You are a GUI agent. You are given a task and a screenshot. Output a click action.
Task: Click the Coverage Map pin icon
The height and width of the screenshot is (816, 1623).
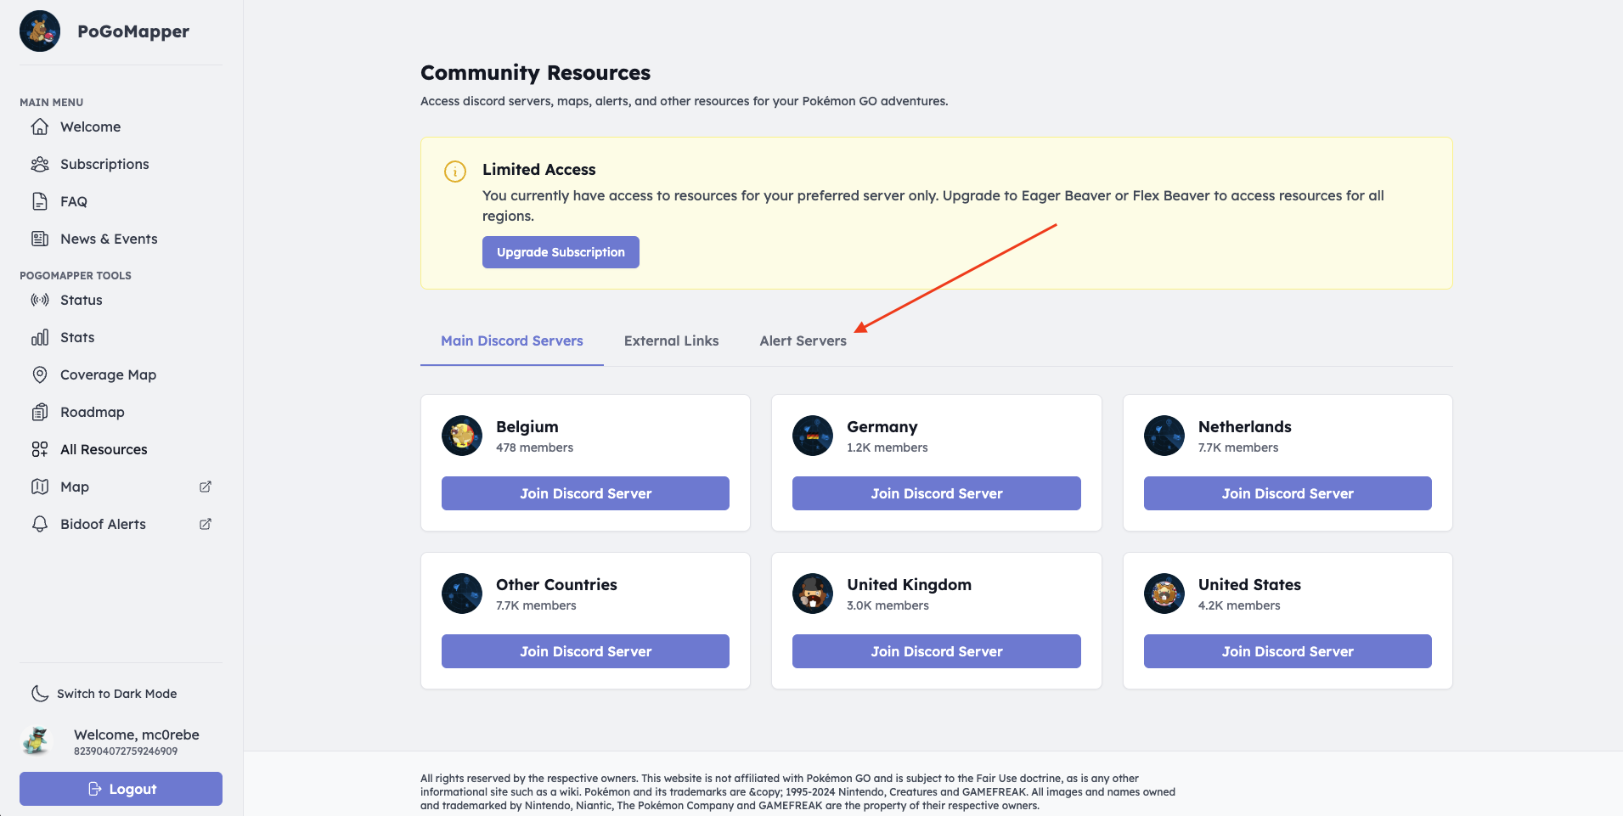(40, 374)
